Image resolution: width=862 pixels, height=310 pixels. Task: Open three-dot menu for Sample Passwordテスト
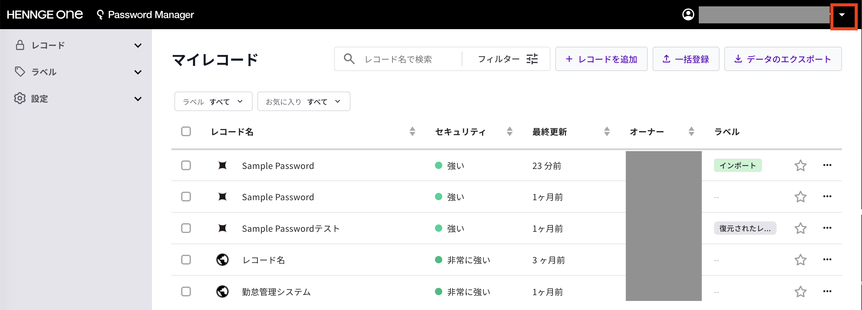[827, 228]
